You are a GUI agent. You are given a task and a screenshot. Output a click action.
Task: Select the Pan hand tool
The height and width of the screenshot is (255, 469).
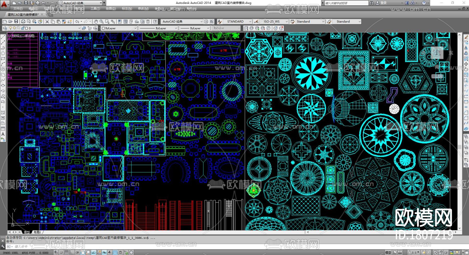96,21
